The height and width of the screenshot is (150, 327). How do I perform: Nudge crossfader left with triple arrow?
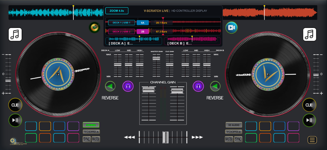click(x=129, y=137)
